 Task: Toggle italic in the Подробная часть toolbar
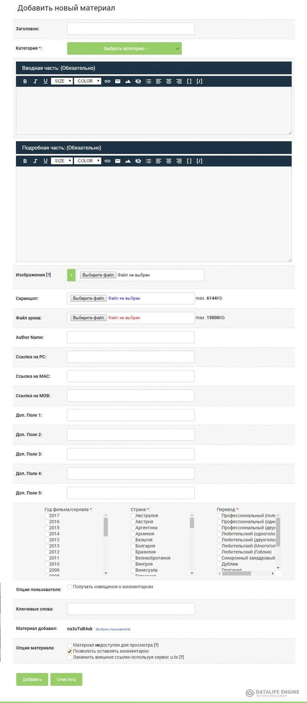pyautogui.click(x=35, y=161)
